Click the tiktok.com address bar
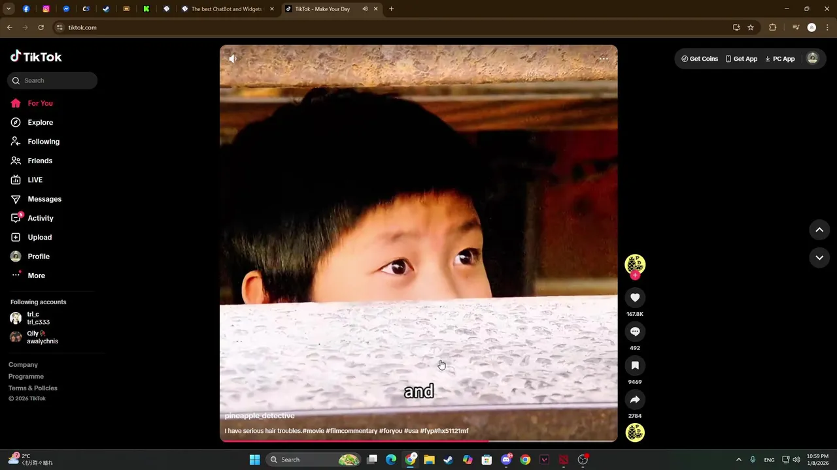Screen dimensions: 837x470 [391, 27]
